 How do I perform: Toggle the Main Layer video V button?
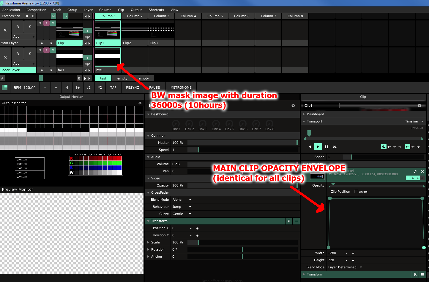(53, 23)
